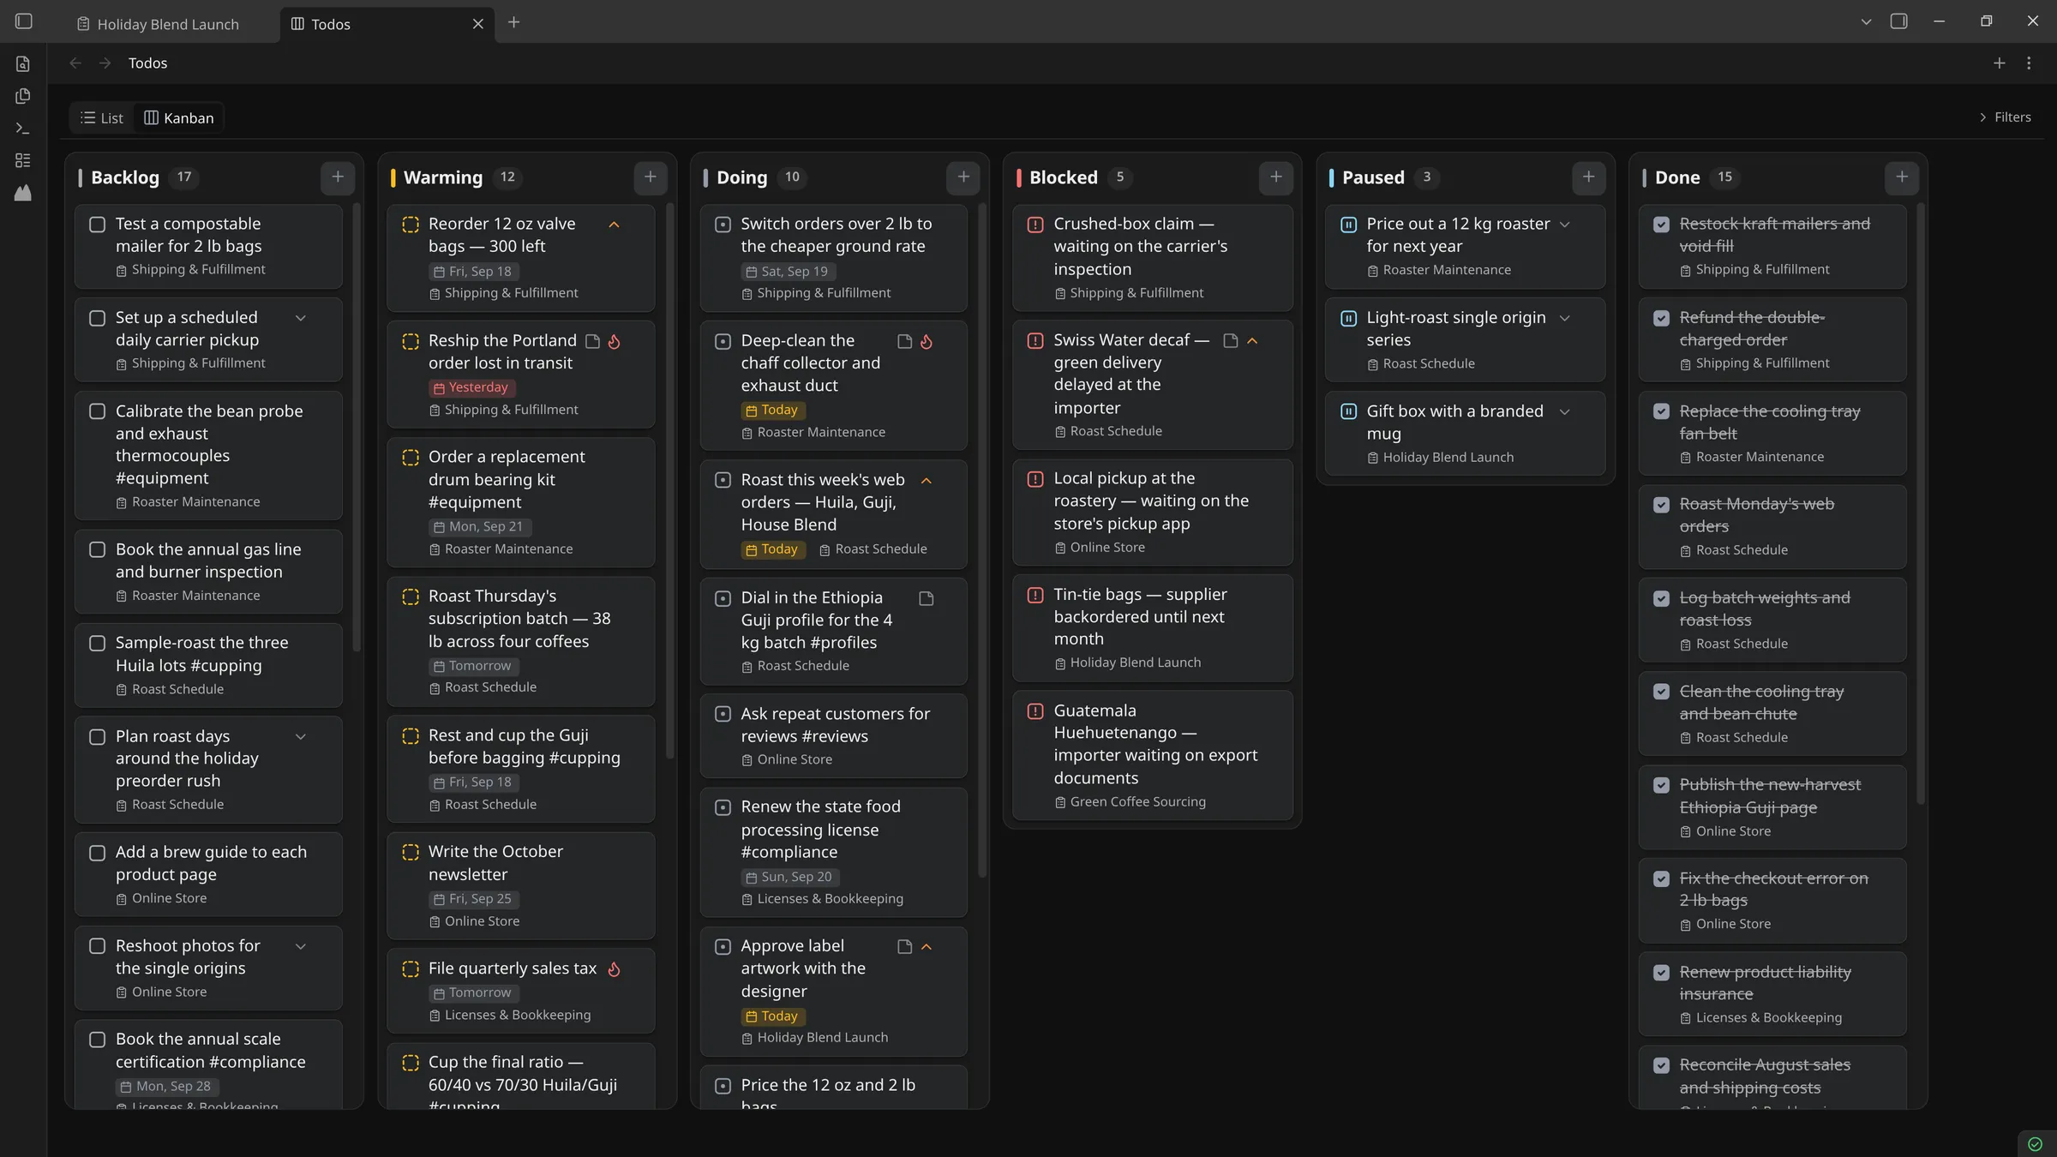Check off Set up a scheduled daily carrier pickup
Image resolution: width=2057 pixels, height=1157 pixels.
pyautogui.click(x=98, y=318)
